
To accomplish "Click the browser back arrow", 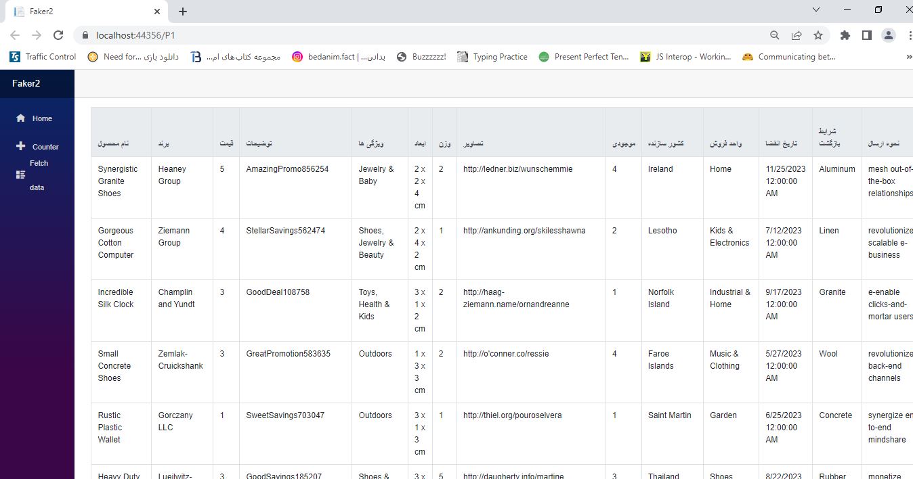I will pyautogui.click(x=15, y=35).
